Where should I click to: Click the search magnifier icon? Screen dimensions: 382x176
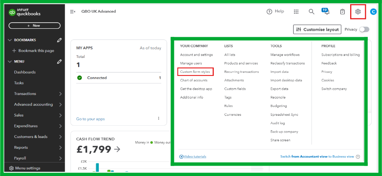tap(312, 12)
